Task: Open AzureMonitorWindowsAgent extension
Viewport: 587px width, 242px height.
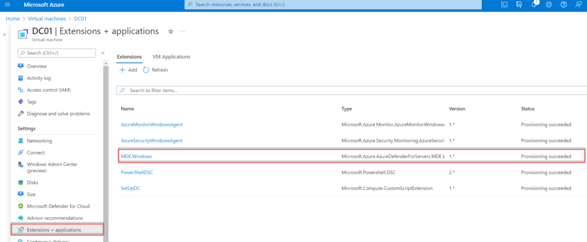Action: point(151,124)
